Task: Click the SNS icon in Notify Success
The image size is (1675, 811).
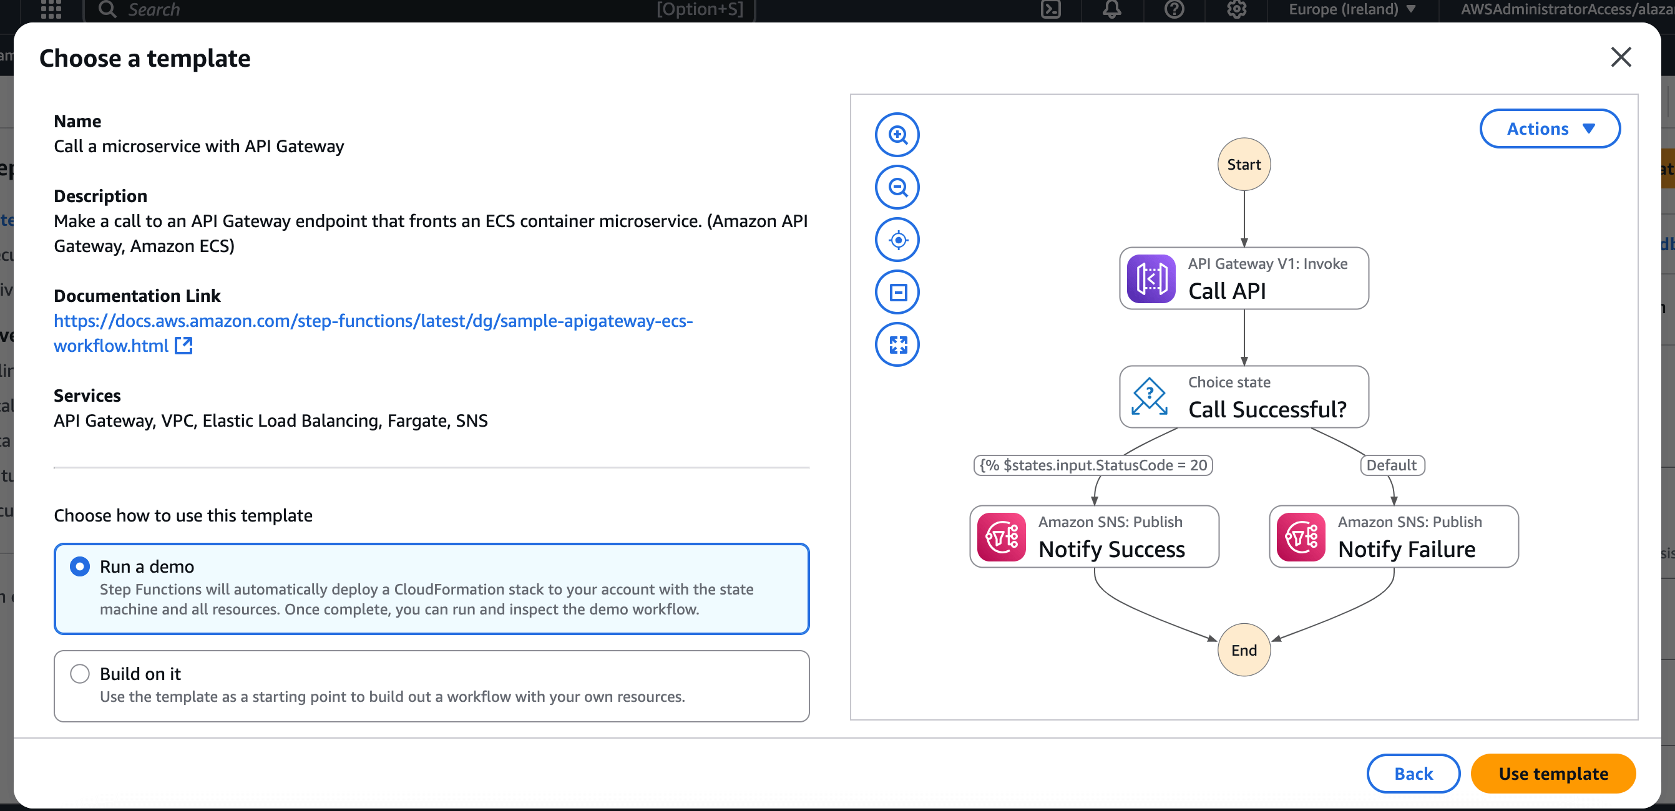Action: click(x=1002, y=537)
